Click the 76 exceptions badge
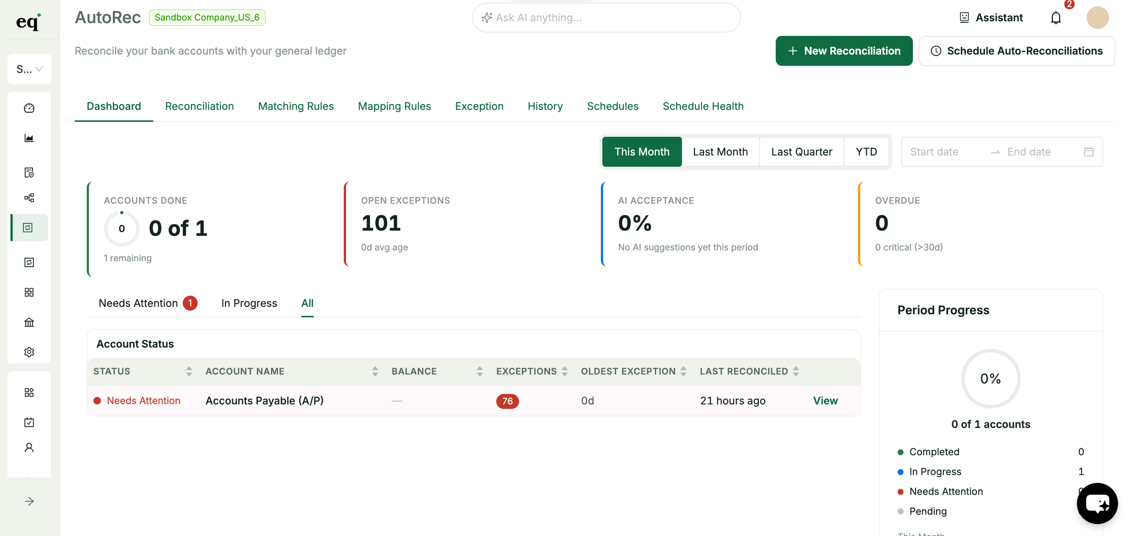This screenshot has width=1130, height=536. coord(507,401)
